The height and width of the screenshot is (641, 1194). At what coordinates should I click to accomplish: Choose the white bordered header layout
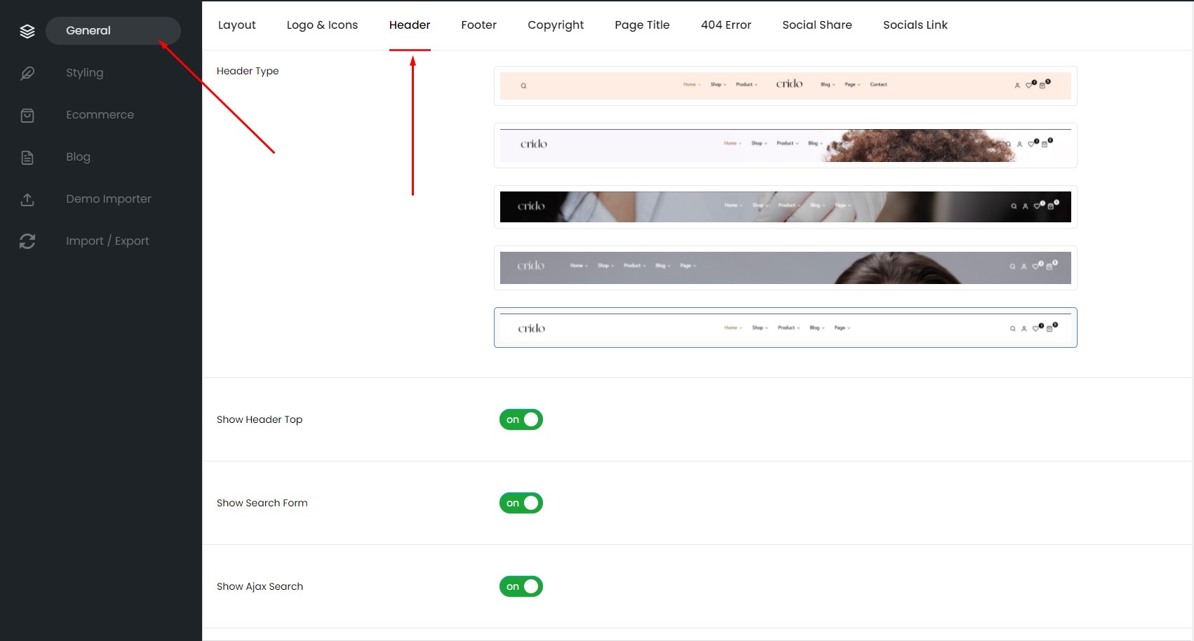785,328
